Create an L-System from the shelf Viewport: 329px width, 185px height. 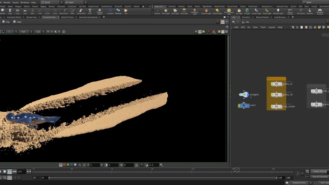tap(110, 11)
